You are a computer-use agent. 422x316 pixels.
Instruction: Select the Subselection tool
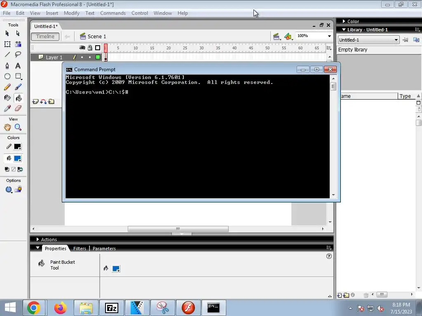click(18, 33)
